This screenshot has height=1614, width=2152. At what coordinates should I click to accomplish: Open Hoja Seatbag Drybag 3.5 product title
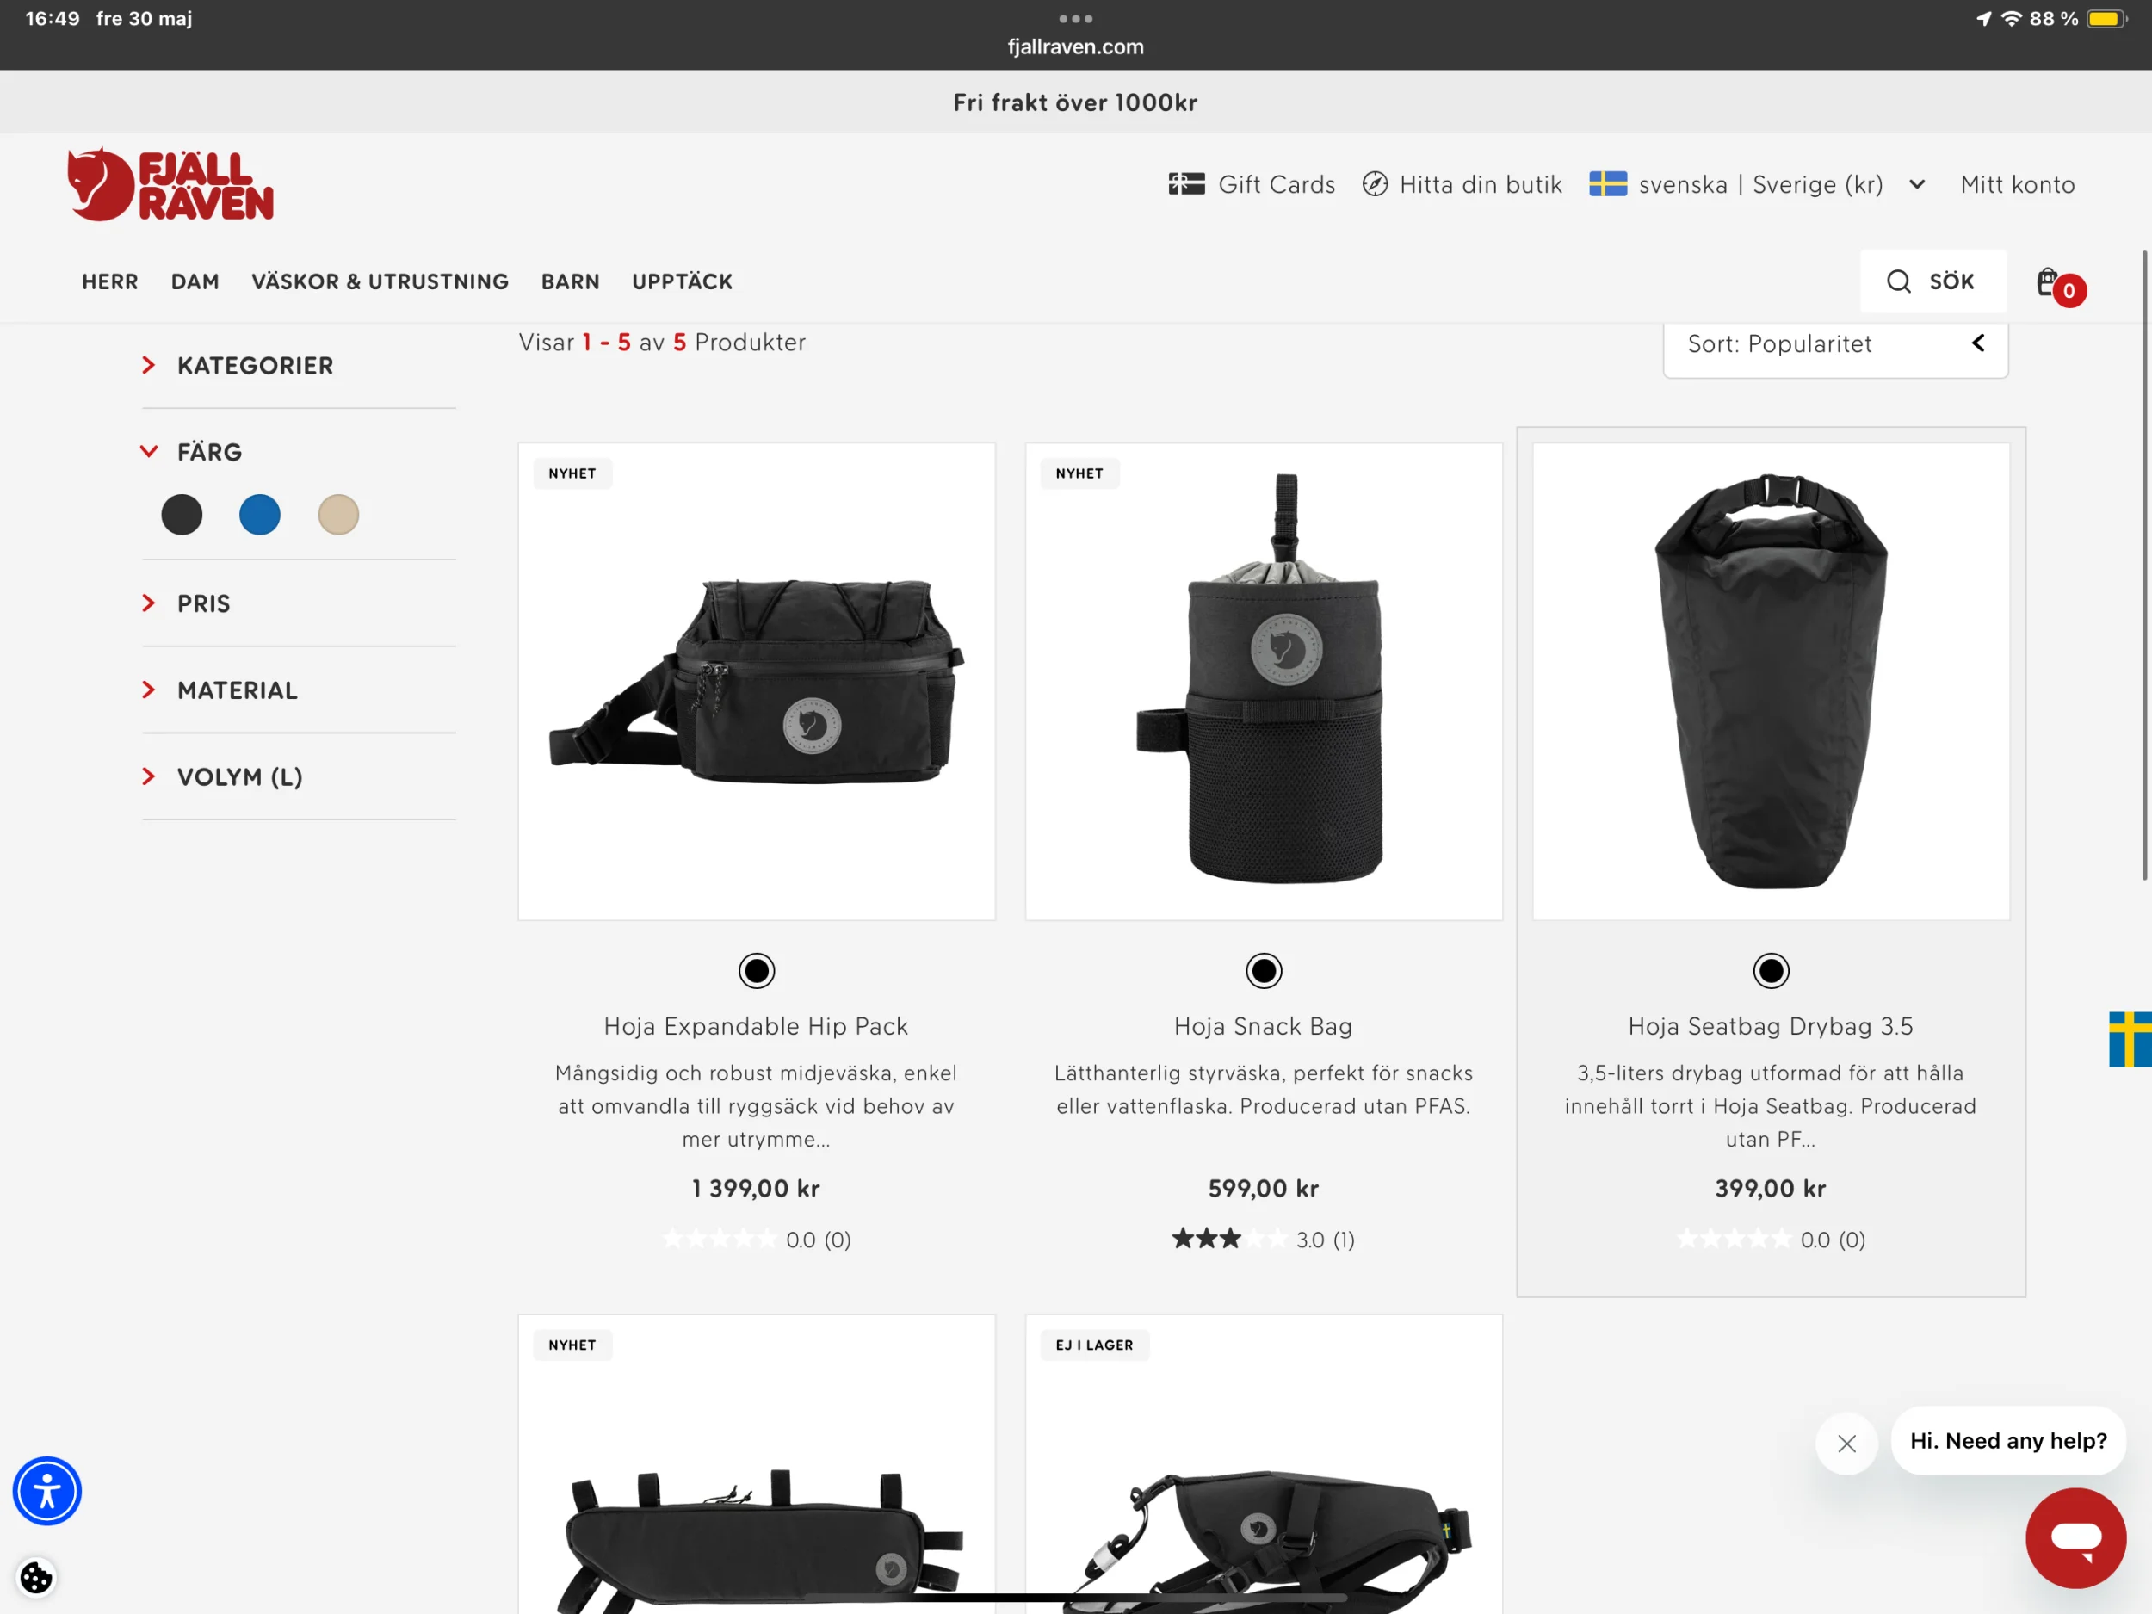[1771, 1025]
